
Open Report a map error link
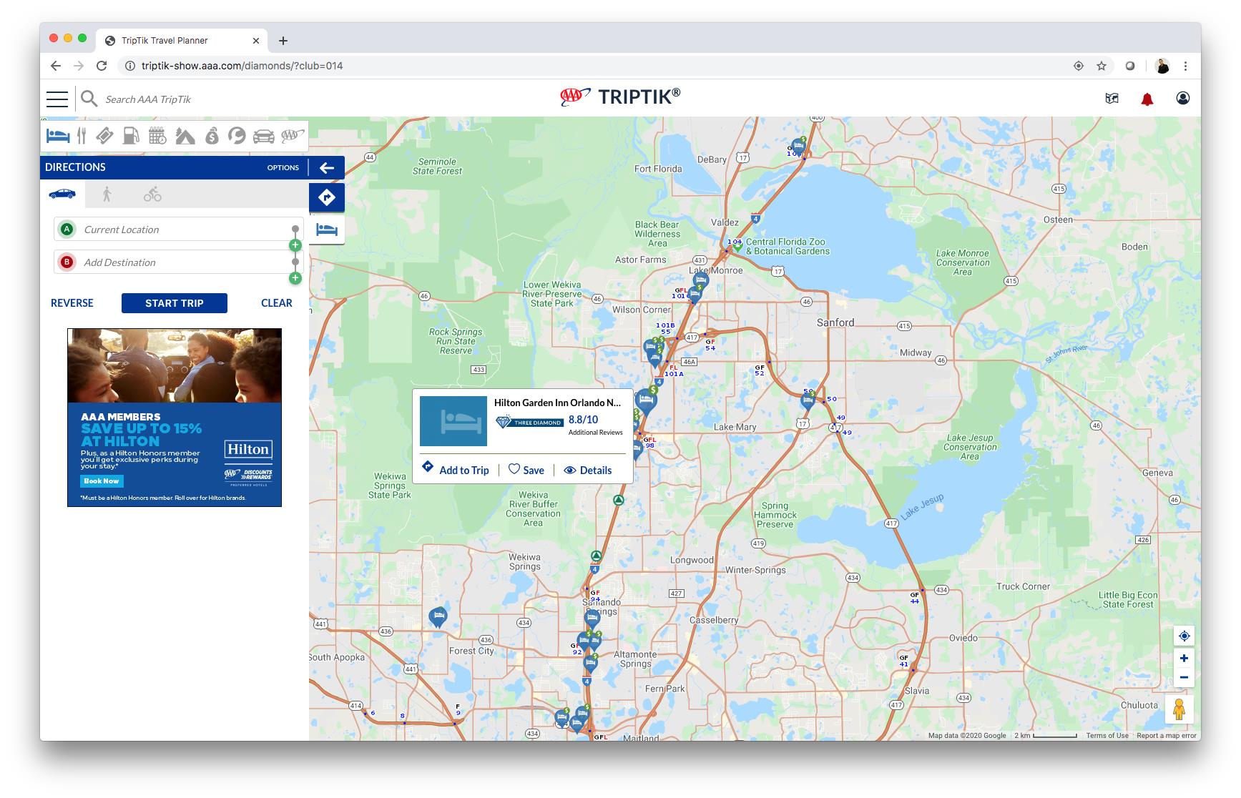click(x=1167, y=736)
